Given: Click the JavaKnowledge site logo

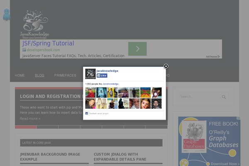Looking at the screenshot, I should point(34,24).
